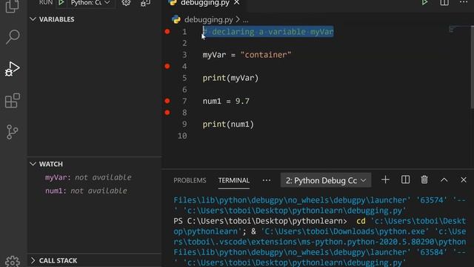Toggle breakpoint on line 1
Screen dimensions: 474x267
pyautogui.click(x=167, y=31)
